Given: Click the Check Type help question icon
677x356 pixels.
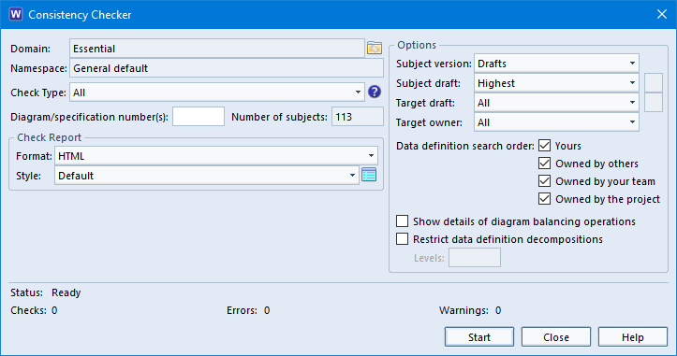Looking at the screenshot, I should coord(375,92).
